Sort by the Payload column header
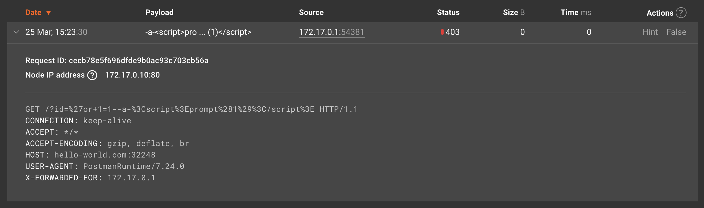The image size is (704, 208). (x=159, y=12)
